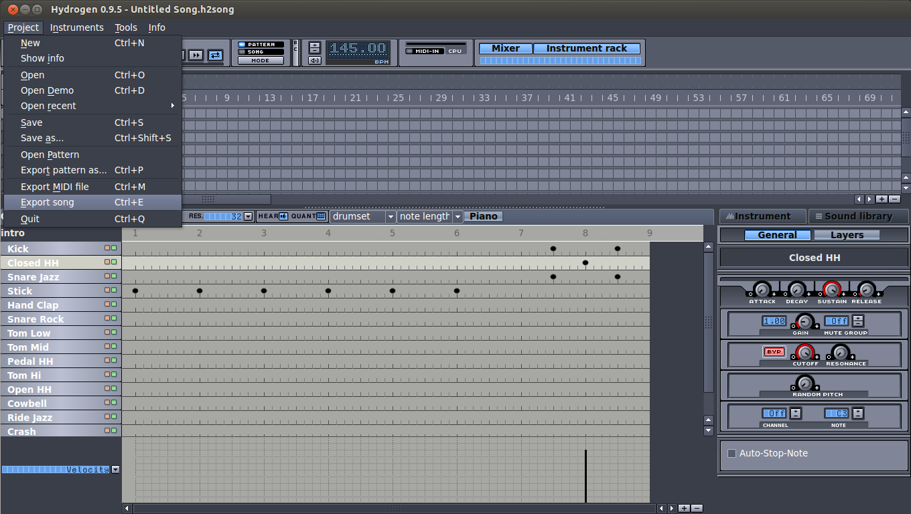Solo the Kick instrument
911x514 pixels.
(x=114, y=248)
